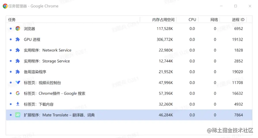This screenshot has height=138, width=258.
Task: Click the Google G icon in the tab row
Action: [x=18, y=93]
